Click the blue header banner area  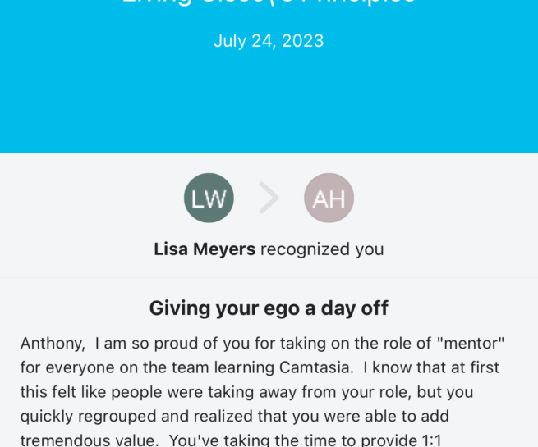point(269,98)
